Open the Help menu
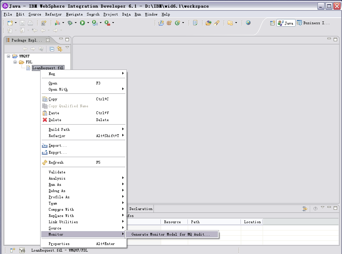The width and height of the screenshot is (342, 254). [x=166, y=15]
